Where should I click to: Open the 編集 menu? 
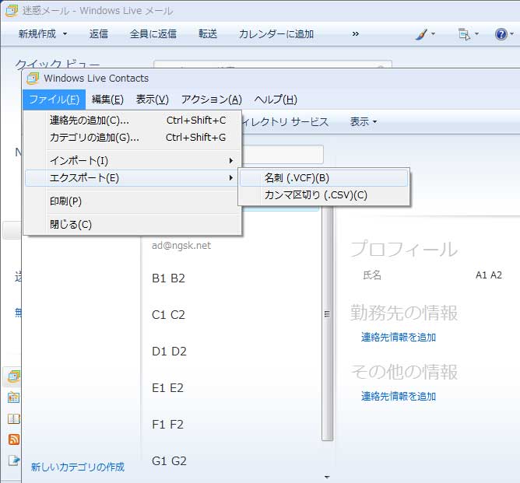[x=107, y=99]
